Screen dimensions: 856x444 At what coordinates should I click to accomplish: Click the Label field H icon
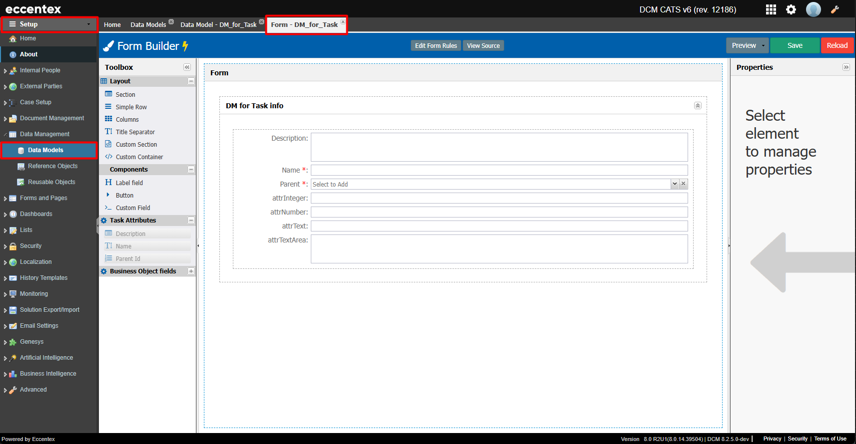point(108,183)
